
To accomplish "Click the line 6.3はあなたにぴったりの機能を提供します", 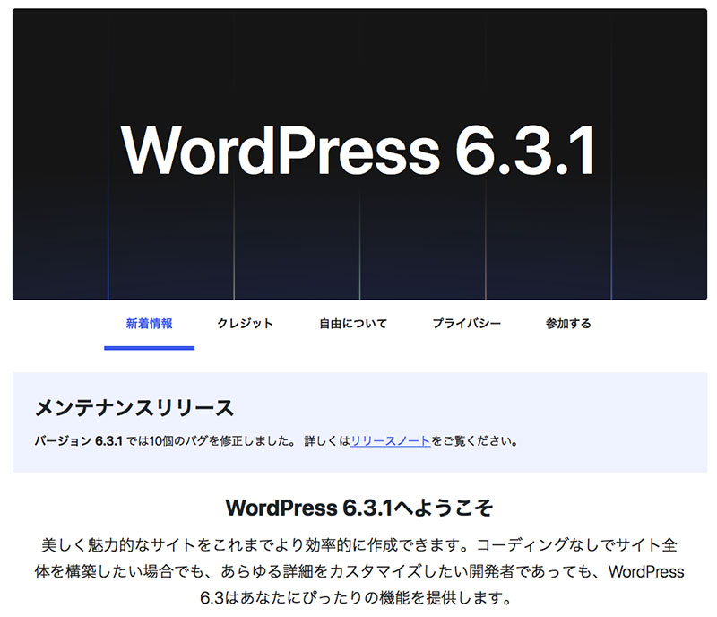I will (x=359, y=598).
